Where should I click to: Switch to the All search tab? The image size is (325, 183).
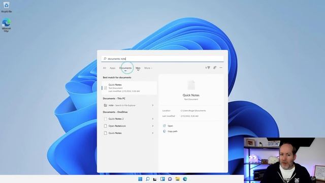105,68
